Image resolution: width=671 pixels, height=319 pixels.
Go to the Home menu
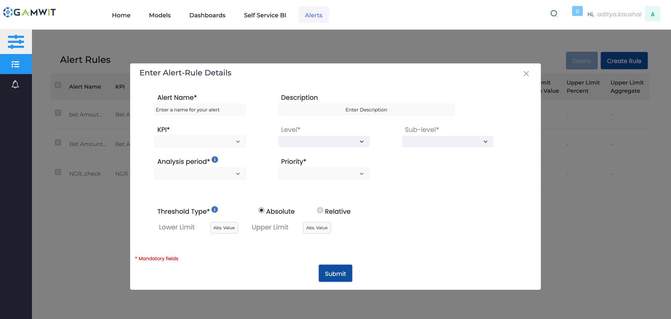point(121,15)
